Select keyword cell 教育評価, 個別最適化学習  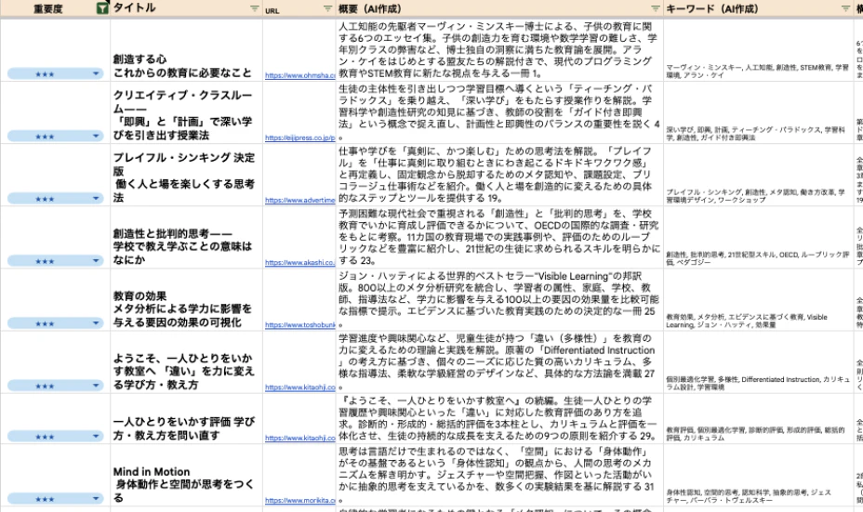pos(759,419)
